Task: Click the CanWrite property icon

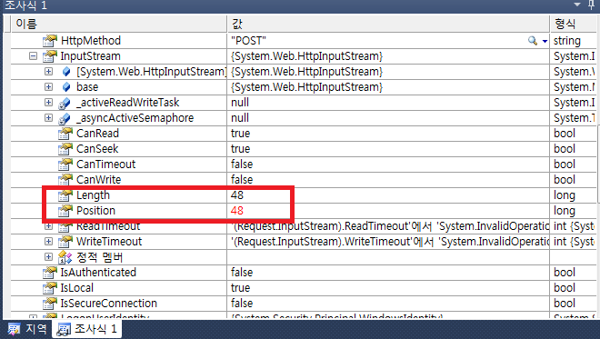Action: [65, 180]
